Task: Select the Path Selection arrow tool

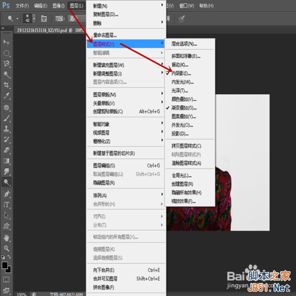Action: pyautogui.click(x=7, y=215)
